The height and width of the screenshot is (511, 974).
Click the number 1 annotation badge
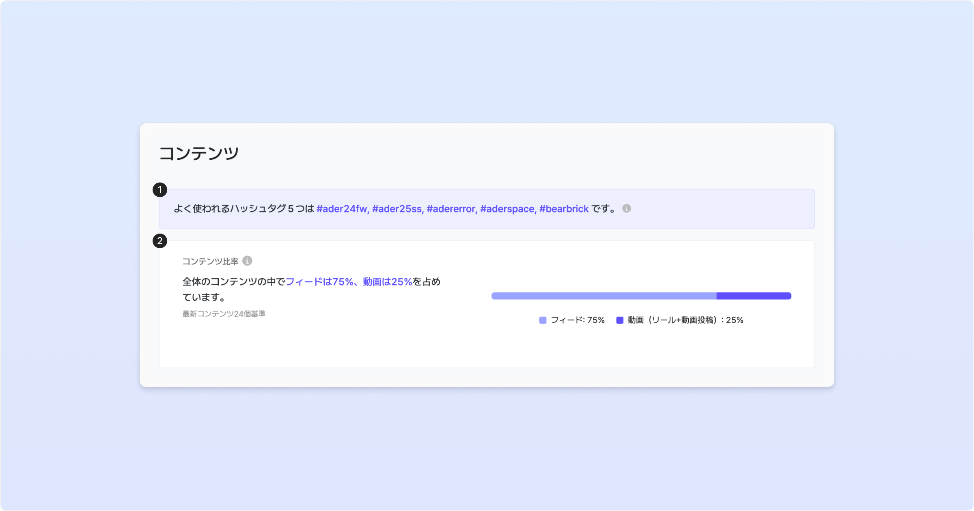click(x=160, y=190)
